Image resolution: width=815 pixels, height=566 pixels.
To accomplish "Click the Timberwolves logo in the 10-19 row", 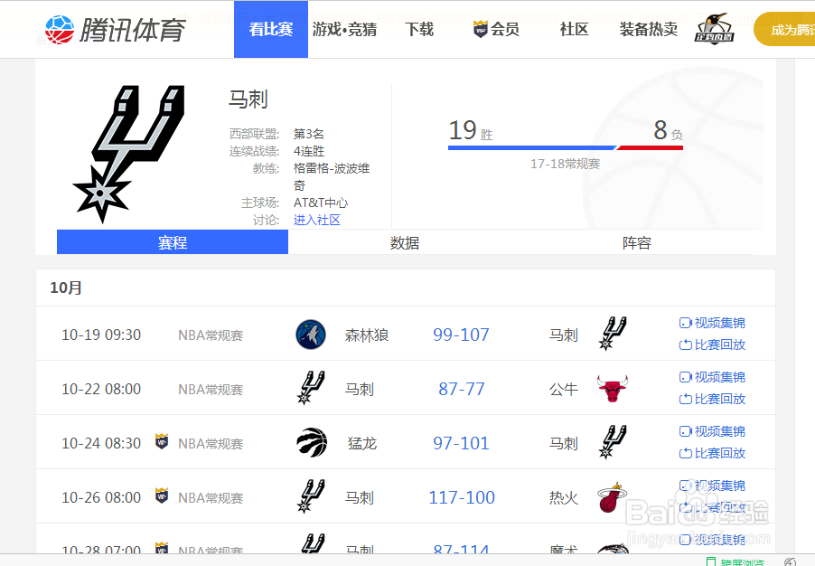I will (x=312, y=334).
